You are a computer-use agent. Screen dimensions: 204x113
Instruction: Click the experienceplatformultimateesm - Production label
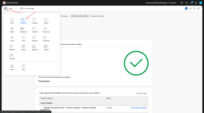[161, 3]
